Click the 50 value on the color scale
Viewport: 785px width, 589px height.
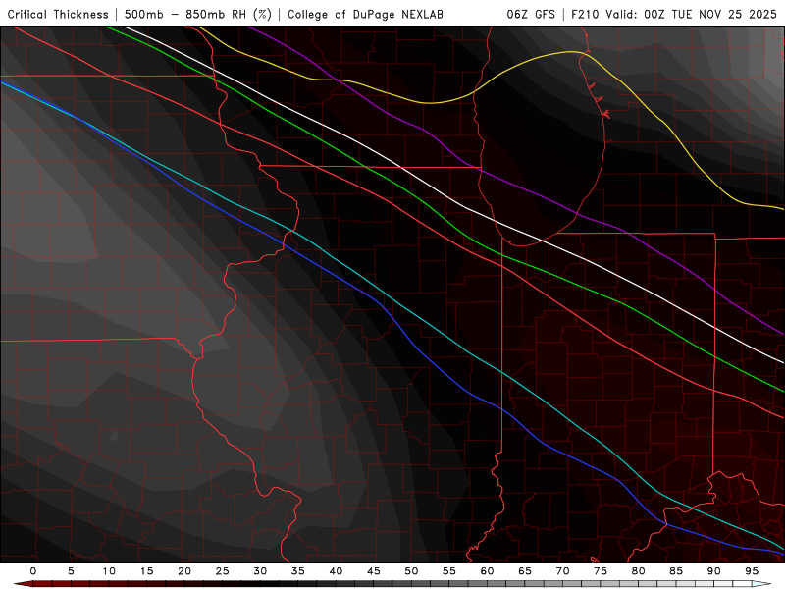[x=411, y=571]
